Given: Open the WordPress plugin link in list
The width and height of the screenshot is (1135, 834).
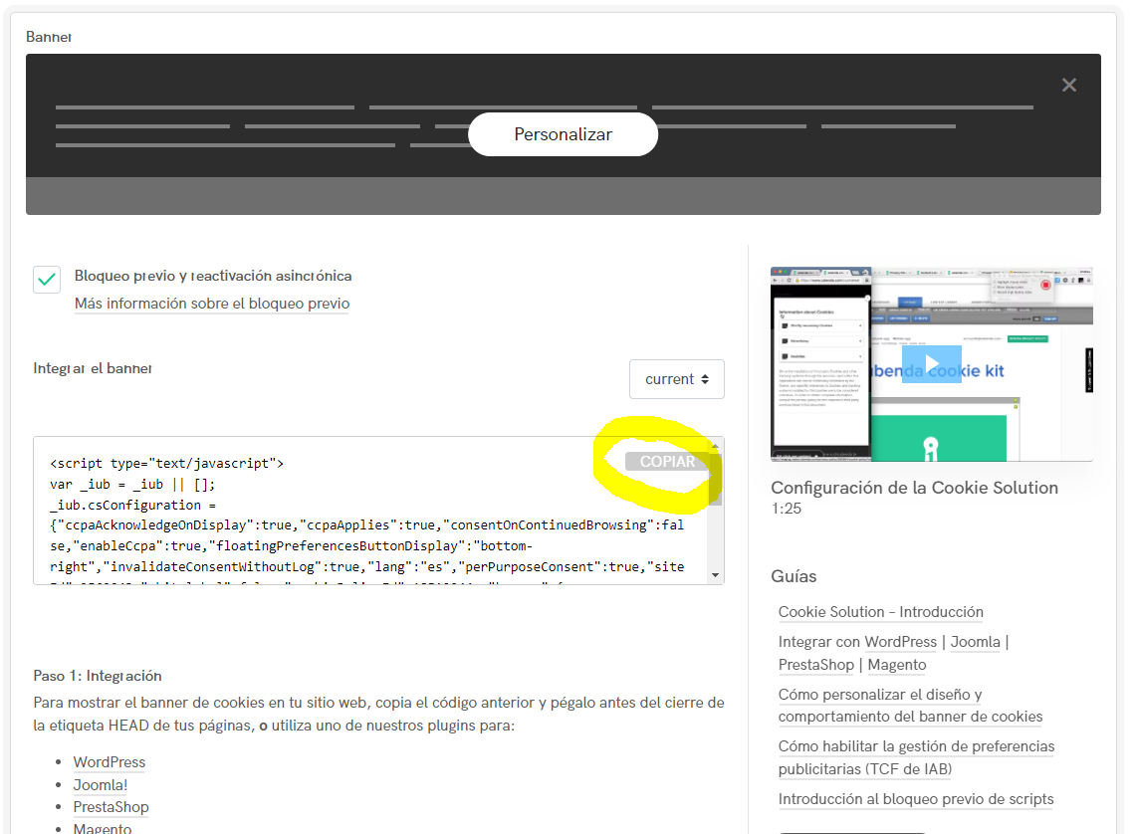Looking at the screenshot, I should [109, 762].
